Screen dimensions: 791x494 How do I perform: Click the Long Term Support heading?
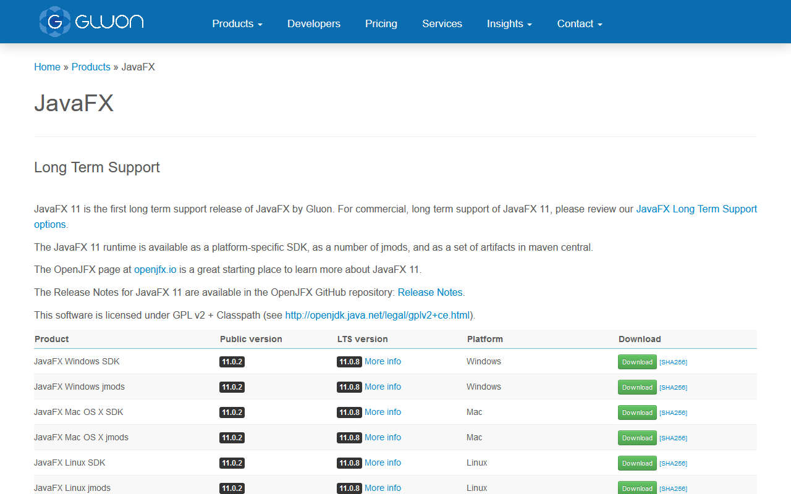(x=97, y=167)
